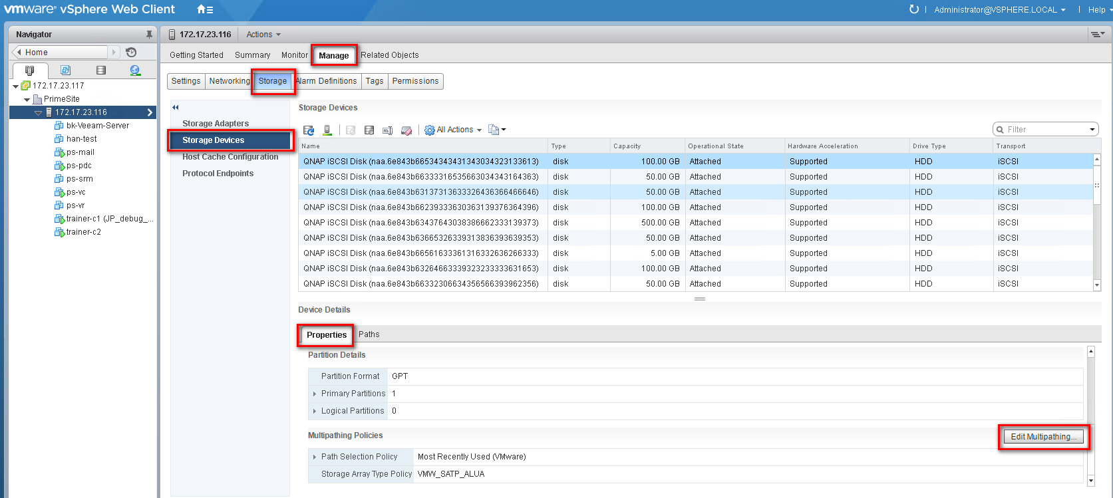The image size is (1113, 498).
Task: Select the han-test VM in tree
Action: pos(81,139)
